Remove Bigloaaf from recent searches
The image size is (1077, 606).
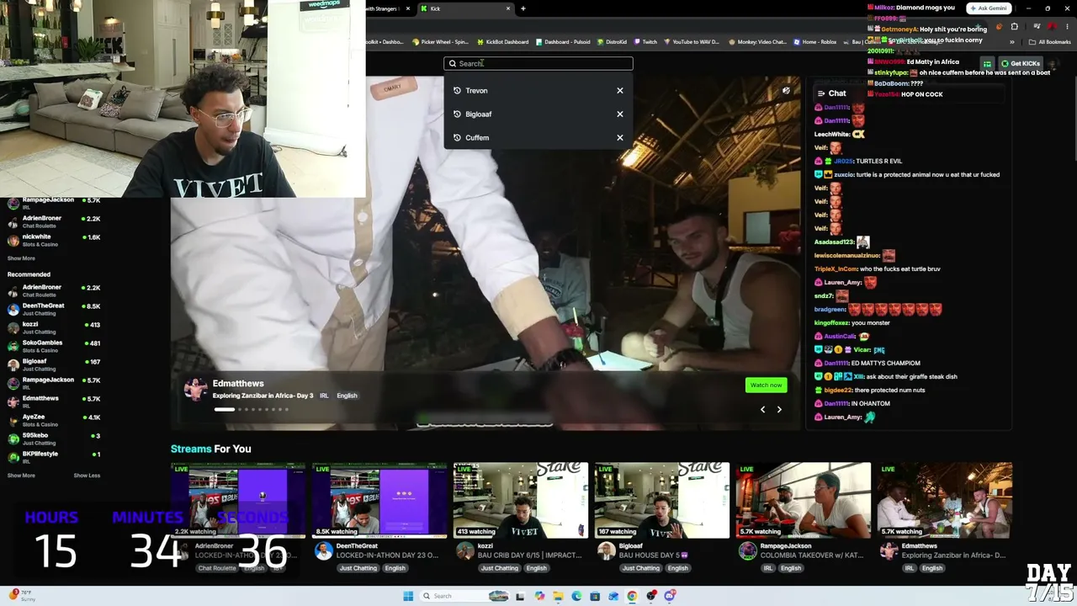pos(620,114)
